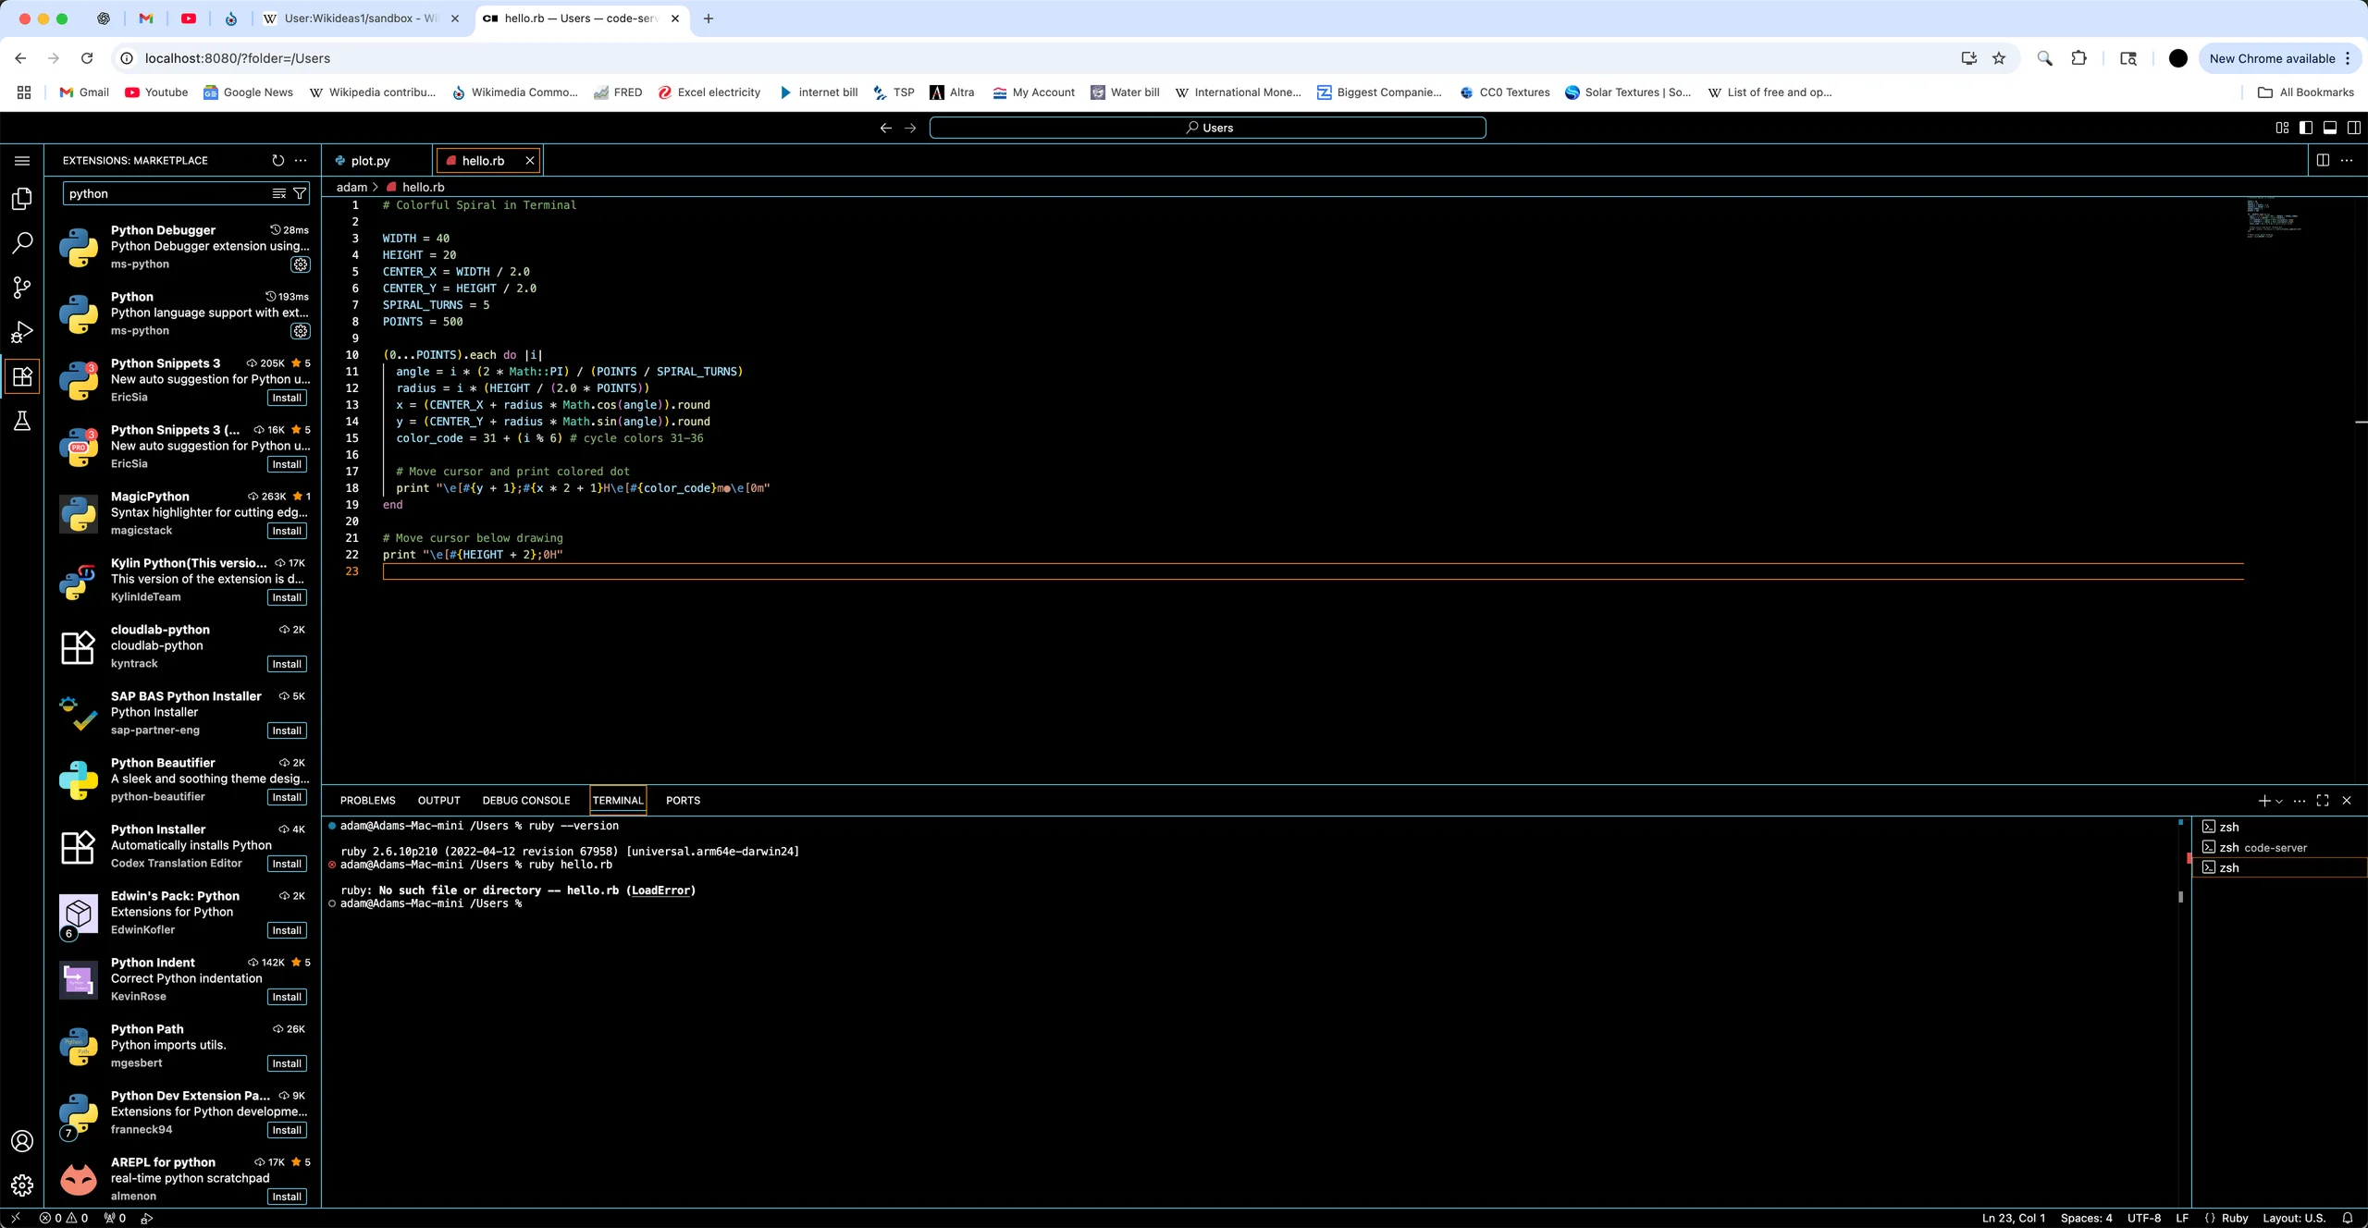Switch to the PROBLEMS panel tab
Viewport: 2368px width, 1228px height.
click(367, 801)
